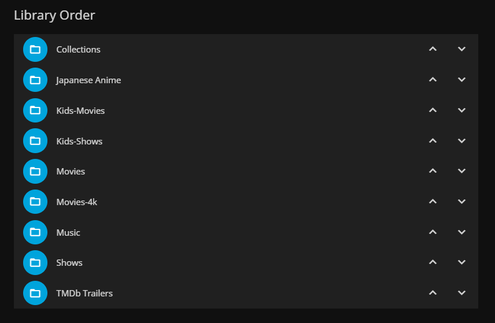
Task: Click the Japanese Anime folder icon
Action: click(35, 80)
